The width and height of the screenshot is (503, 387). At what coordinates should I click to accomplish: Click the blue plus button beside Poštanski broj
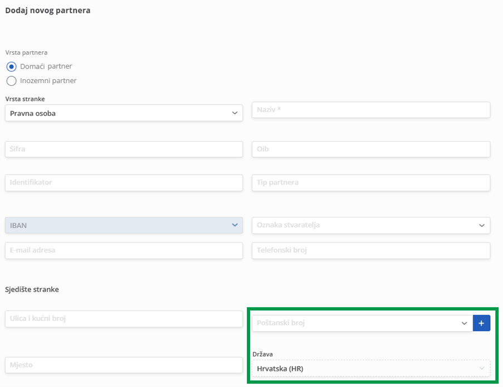pos(481,323)
